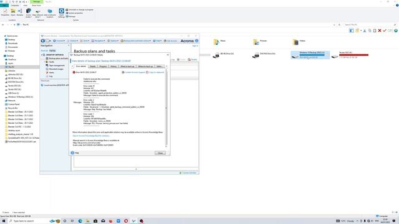Switch to the Progress tab
Screen dimensions: 399x224
click(103, 67)
